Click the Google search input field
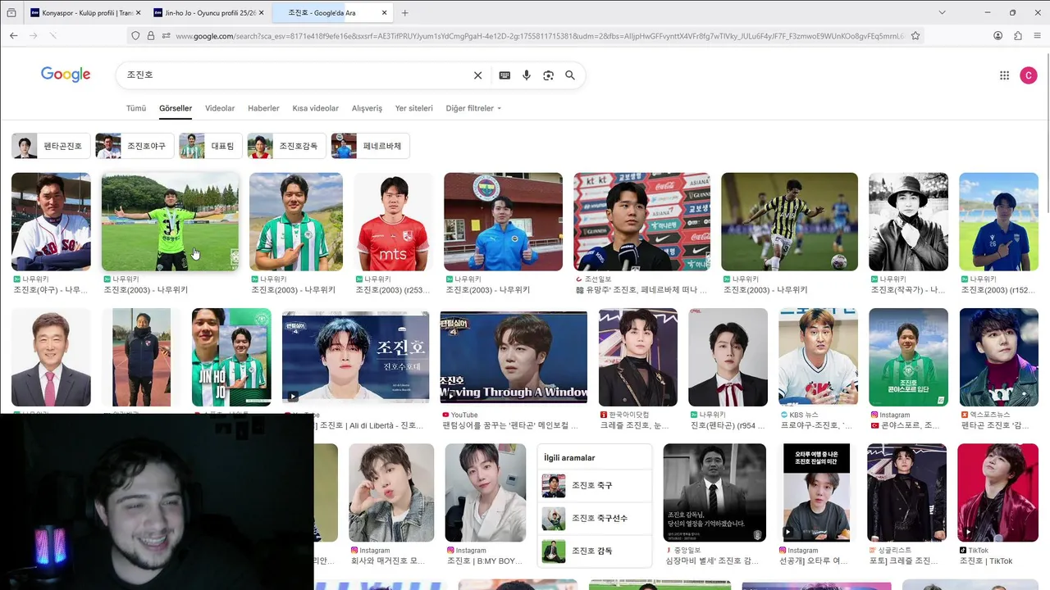Screen dimensions: 1050x590 pos(295,75)
